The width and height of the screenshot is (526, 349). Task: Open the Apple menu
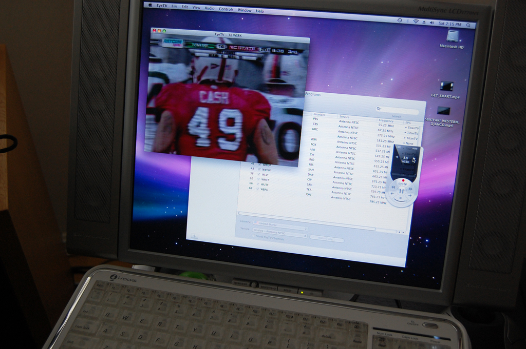point(150,5)
